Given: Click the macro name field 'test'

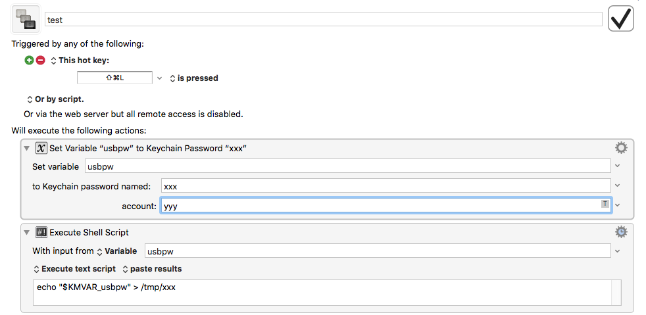Looking at the screenshot, I should click(x=324, y=19).
